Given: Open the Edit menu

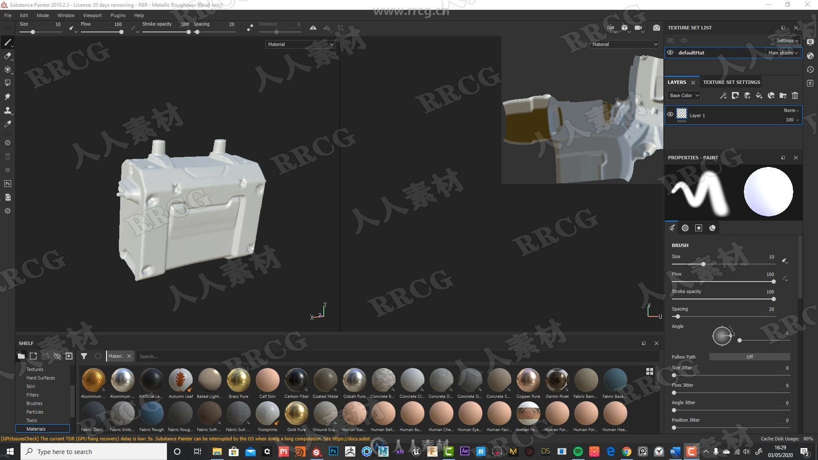Looking at the screenshot, I should 24,15.
